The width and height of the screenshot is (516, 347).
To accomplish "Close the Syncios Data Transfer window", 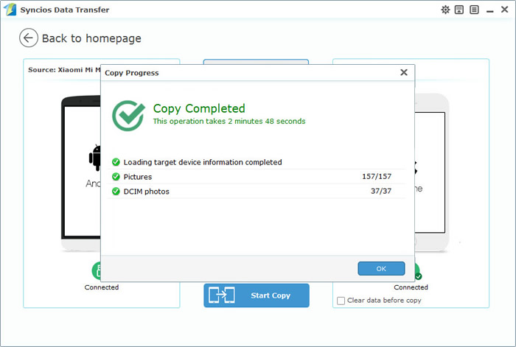I will tap(504, 10).
